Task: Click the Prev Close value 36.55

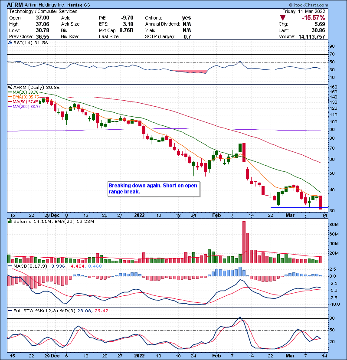Action: tap(43, 37)
